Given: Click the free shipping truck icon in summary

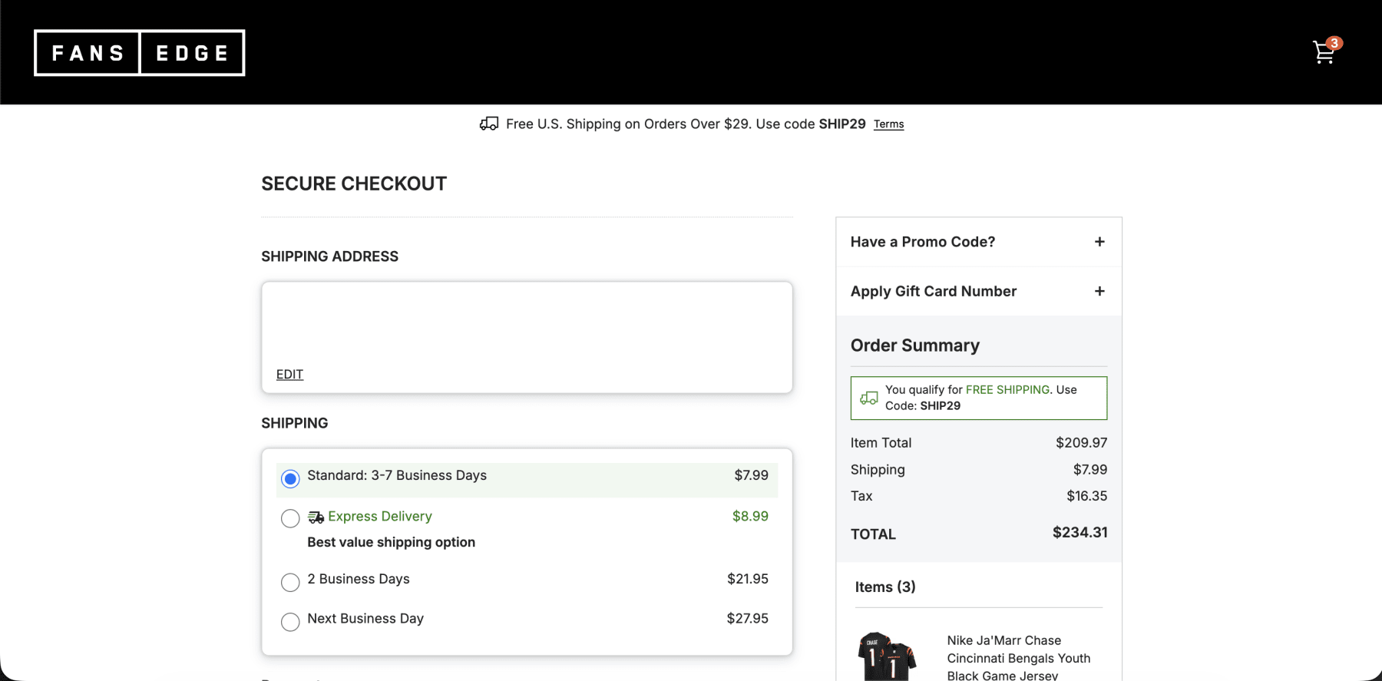Looking at the screenshot, I should 869,398.
